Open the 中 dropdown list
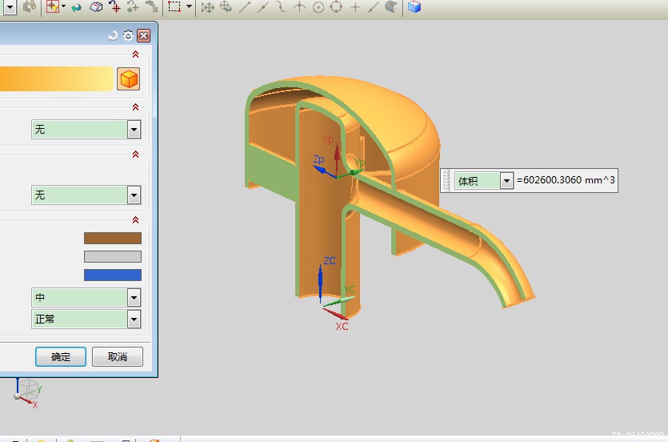668x442 pixels. click(134, 298)
